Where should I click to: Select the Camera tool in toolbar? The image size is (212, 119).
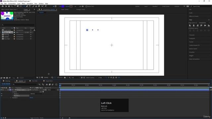click(x=18, y=6)
